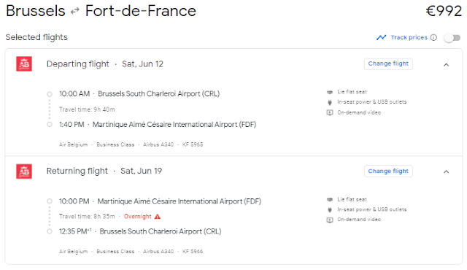Click the Track prices link text
The width and height of the screenshot is (467, 270).
point(409,37)
